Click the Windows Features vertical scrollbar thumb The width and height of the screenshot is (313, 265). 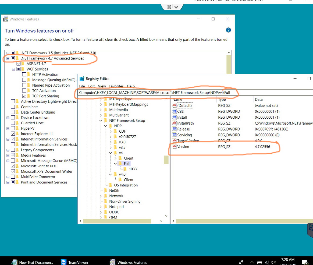coord(229,65)
